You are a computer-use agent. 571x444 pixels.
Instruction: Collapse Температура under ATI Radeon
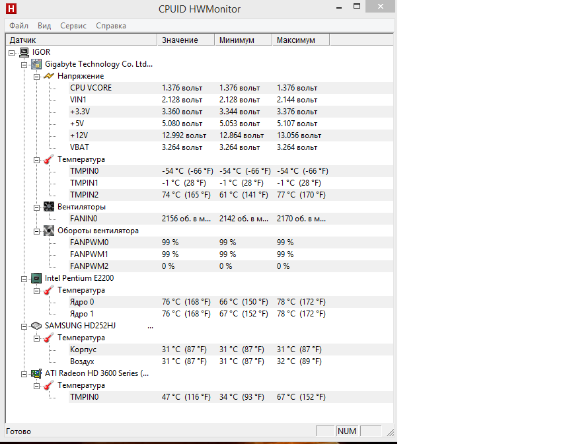click(x=36, y=386)
